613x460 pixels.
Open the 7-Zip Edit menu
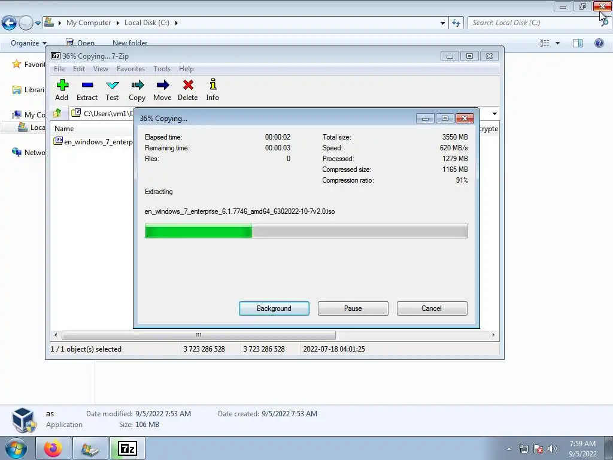pyautogui.click(x=79, y=69)
